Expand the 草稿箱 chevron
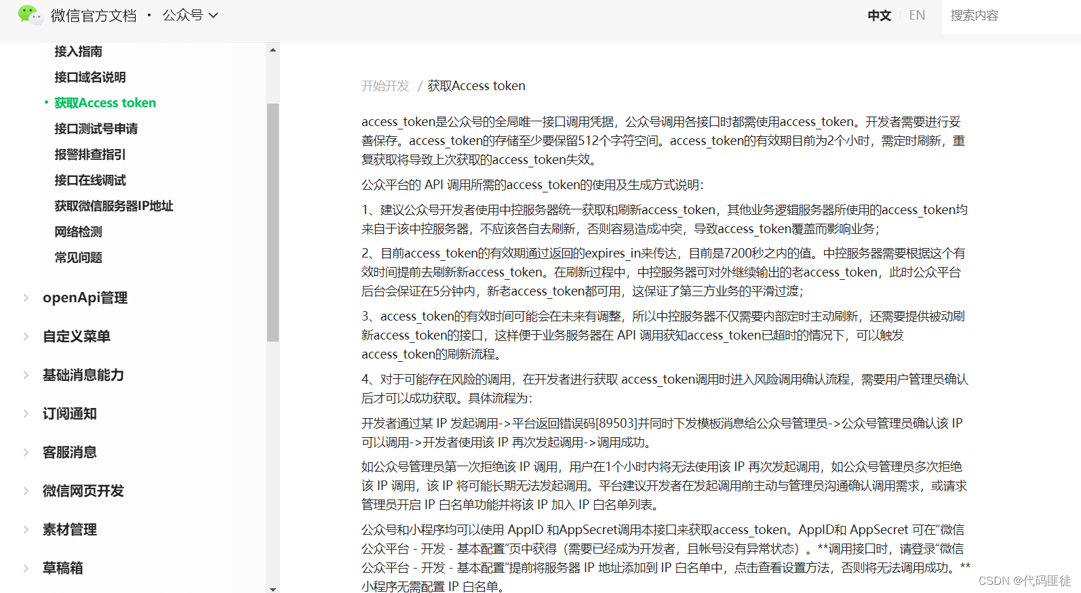This screenshot has height=593, width=1081. [x=26, y=568]
